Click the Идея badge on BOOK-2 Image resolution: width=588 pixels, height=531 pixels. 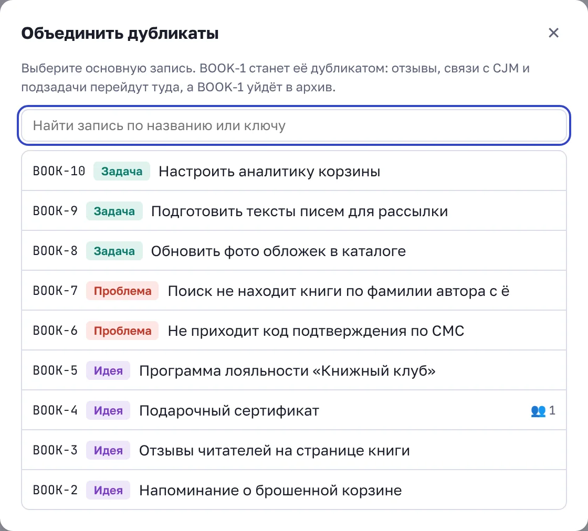108,490
